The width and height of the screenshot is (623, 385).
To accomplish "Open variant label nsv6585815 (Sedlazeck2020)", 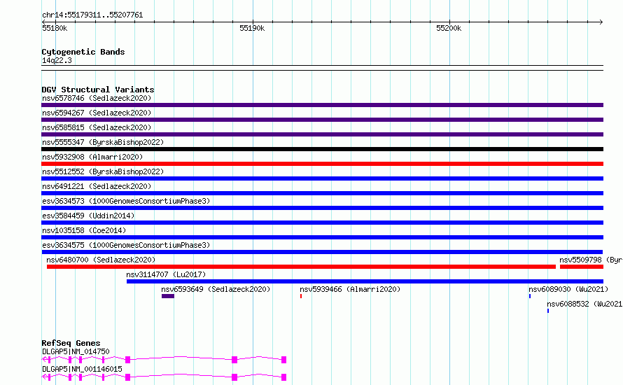I will click(x=97, y=127).
